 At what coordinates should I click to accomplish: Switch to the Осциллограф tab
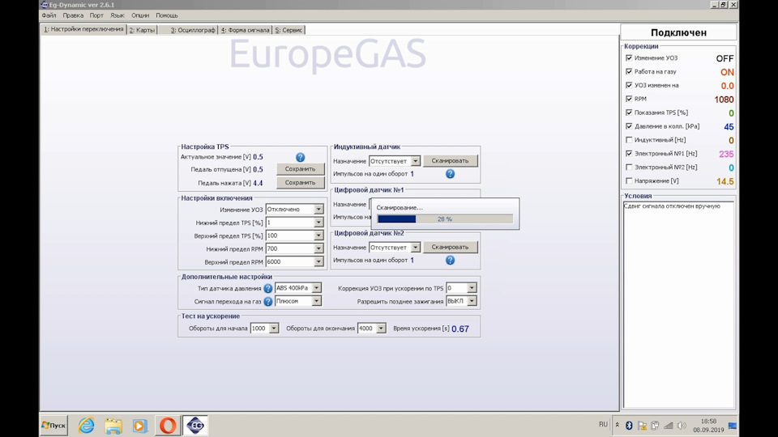pos(193,30)
